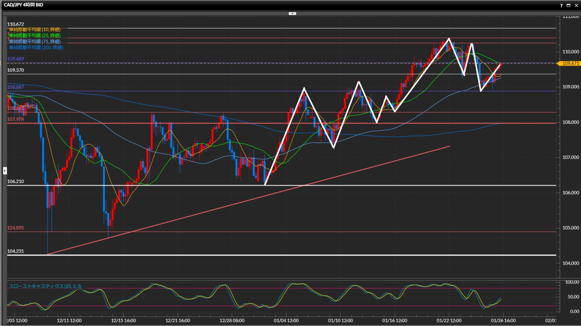Screen dimensions: 581x326
Task: Select the 75-period moving average label
Action: [x=34, y=42]
